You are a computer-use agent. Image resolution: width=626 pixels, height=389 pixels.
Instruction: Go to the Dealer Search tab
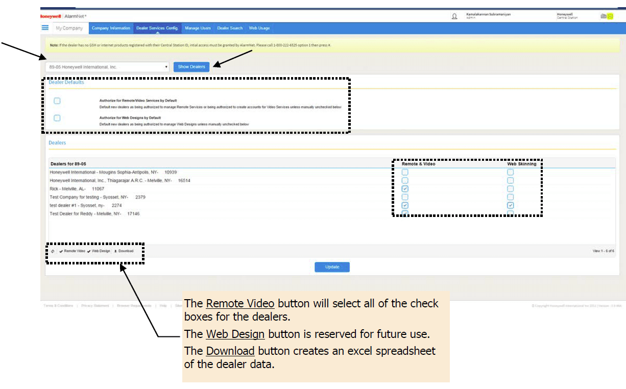[x=230, y=28]
